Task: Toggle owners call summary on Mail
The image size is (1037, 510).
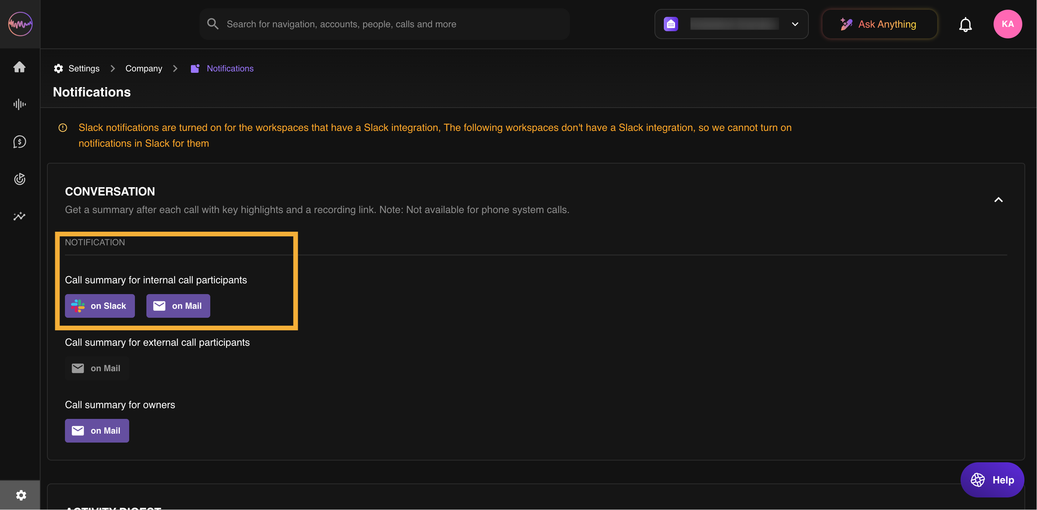Action: (x=97, y=431)
